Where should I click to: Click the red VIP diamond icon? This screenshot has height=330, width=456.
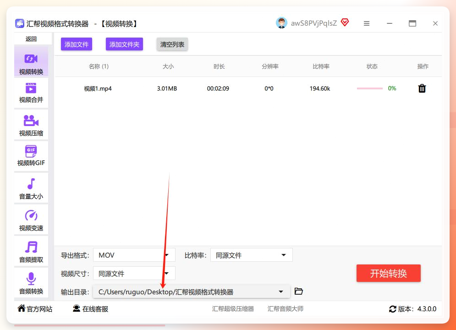tap(345, 22)
